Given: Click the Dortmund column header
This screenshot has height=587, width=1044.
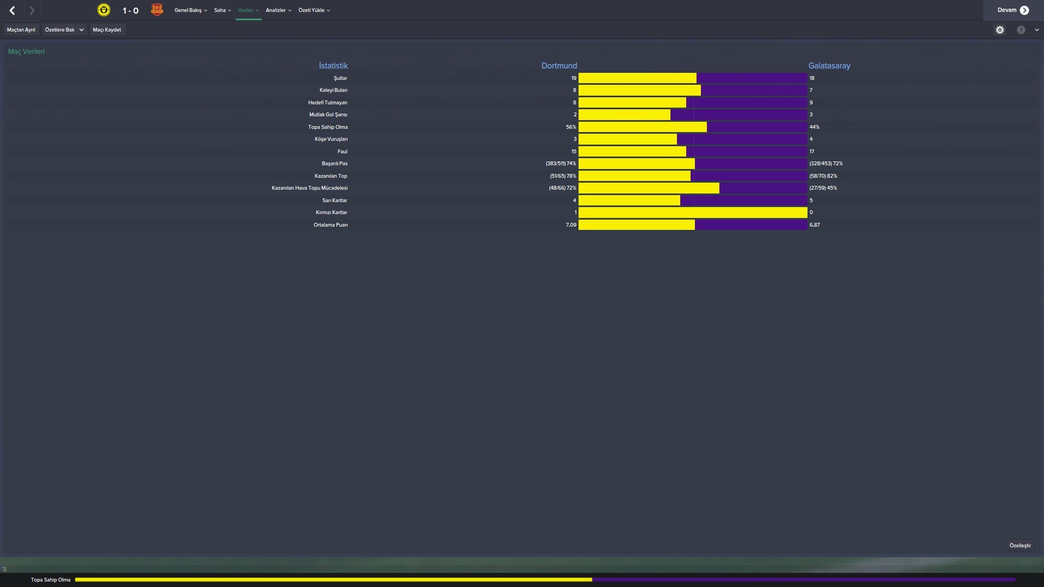Looking at the screenshot, I should pos(559,66).
